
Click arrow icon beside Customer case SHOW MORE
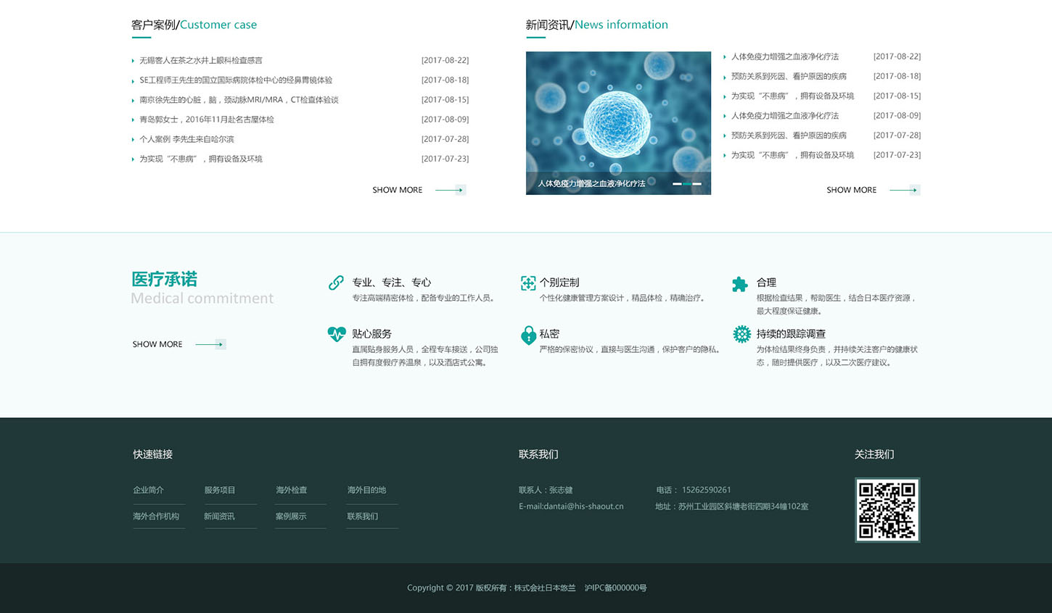click(451, 190)
